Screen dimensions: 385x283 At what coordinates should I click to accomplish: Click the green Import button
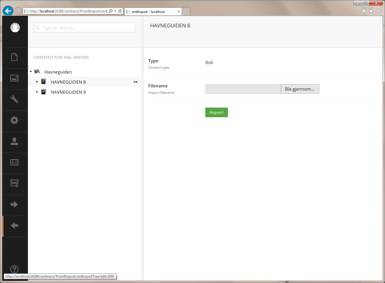pos(217,113)
